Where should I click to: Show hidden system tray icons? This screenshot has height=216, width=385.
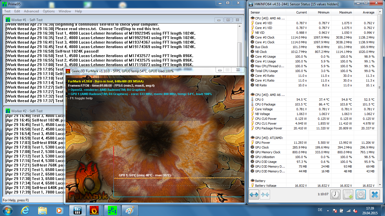coord(328,210)
